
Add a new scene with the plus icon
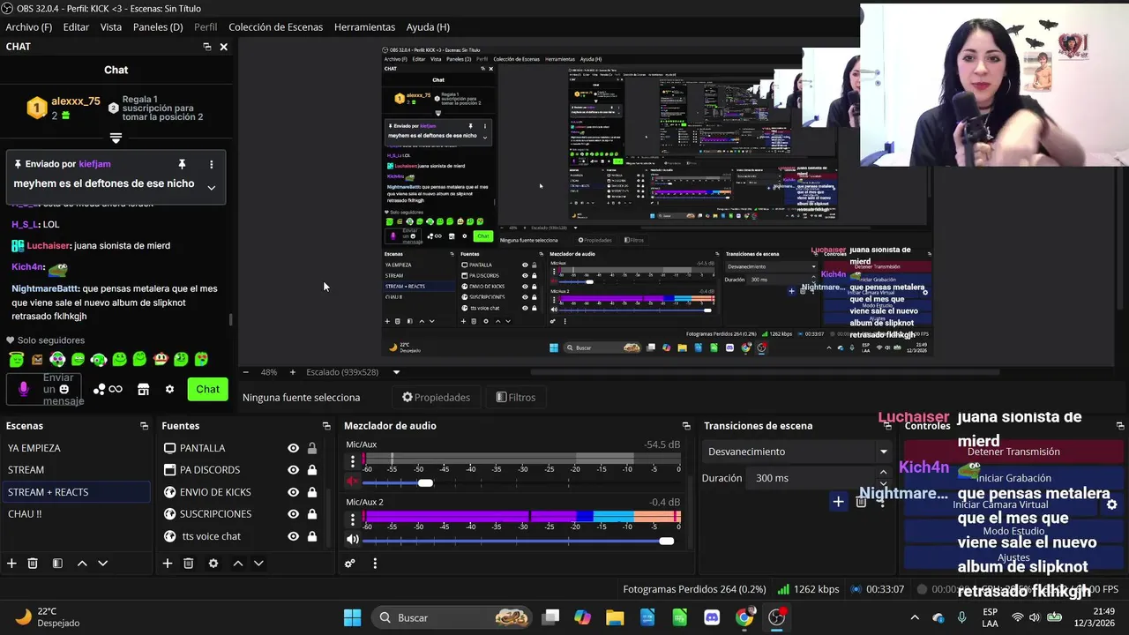(x=11, y=564)
